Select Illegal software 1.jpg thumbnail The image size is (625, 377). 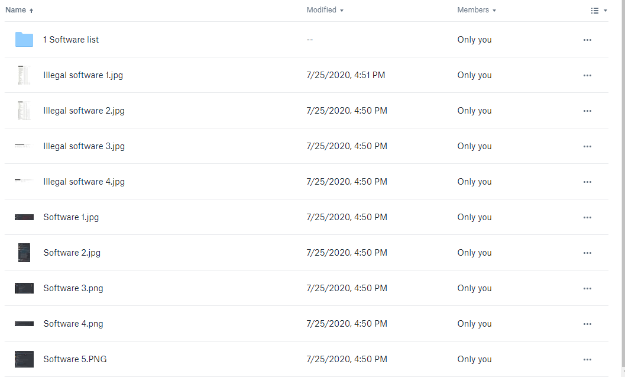point(24,75)
